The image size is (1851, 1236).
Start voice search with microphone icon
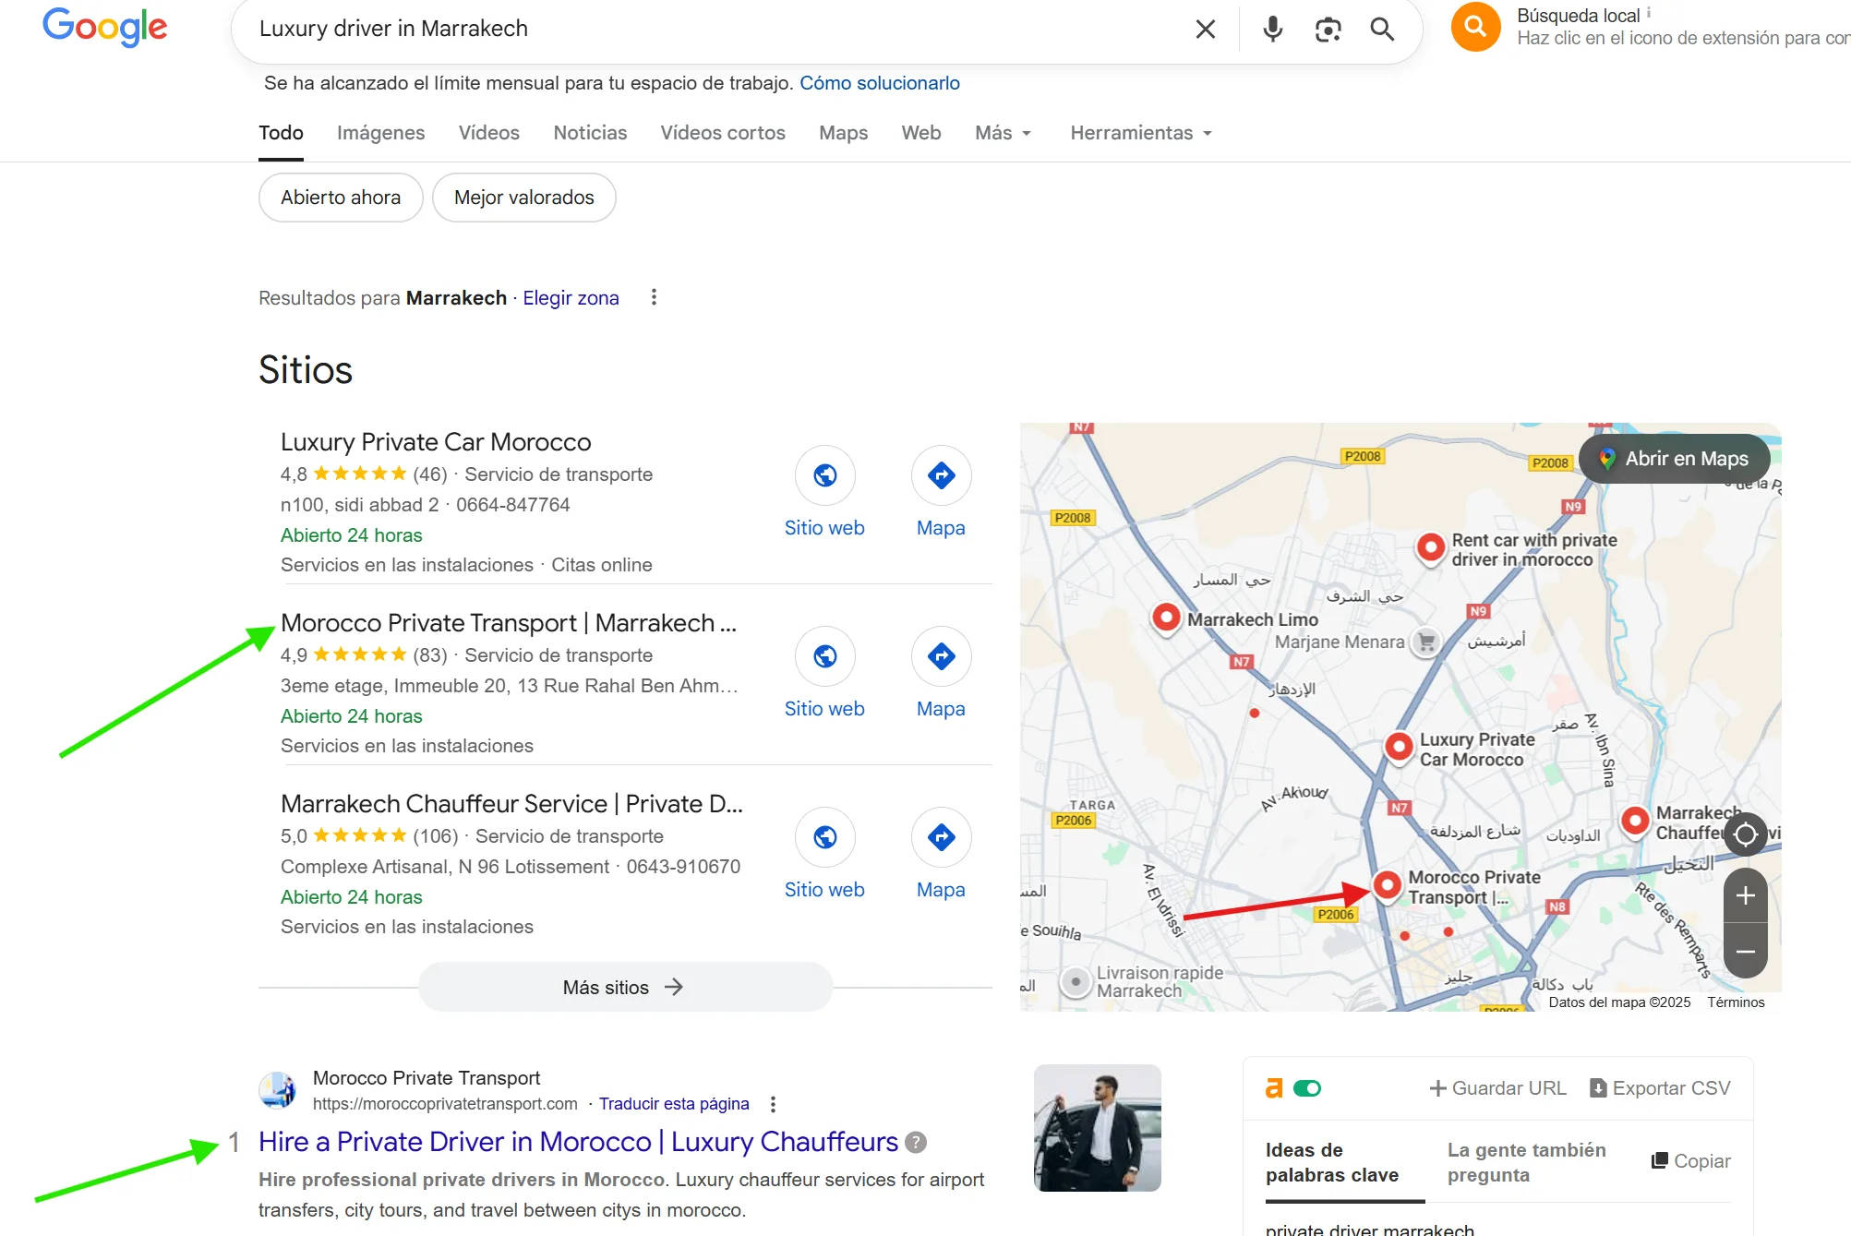1272,30
